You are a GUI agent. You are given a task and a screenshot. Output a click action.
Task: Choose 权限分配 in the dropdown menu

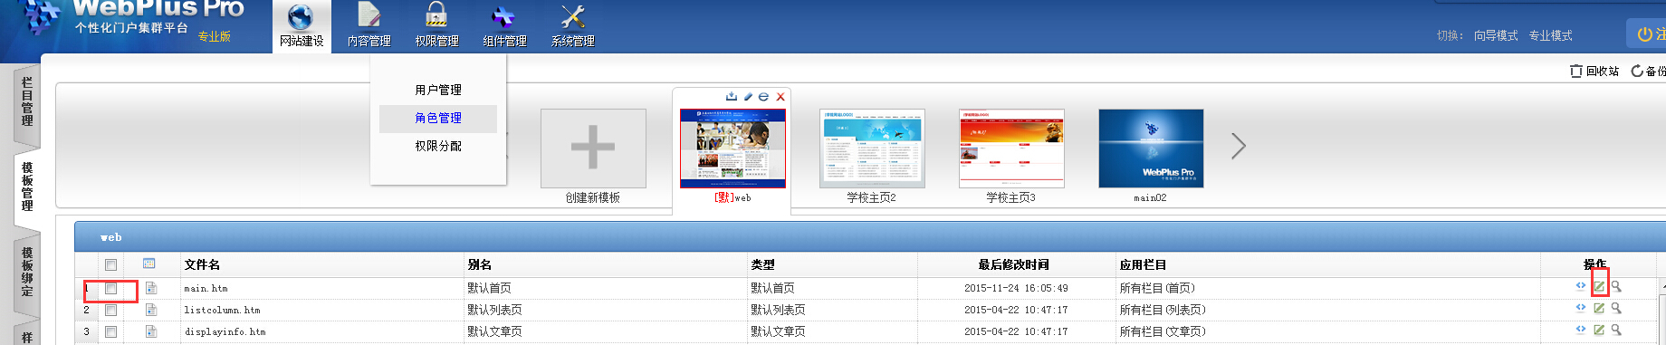pyautogui.click(x=438, y=146)
